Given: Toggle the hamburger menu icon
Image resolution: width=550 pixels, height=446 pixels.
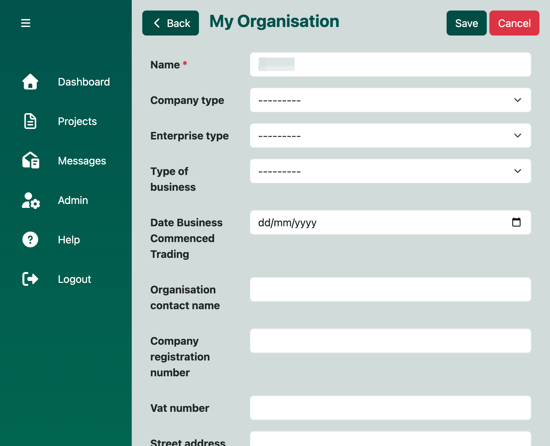Looking at the screenshot, I should (x=26, y=23).
